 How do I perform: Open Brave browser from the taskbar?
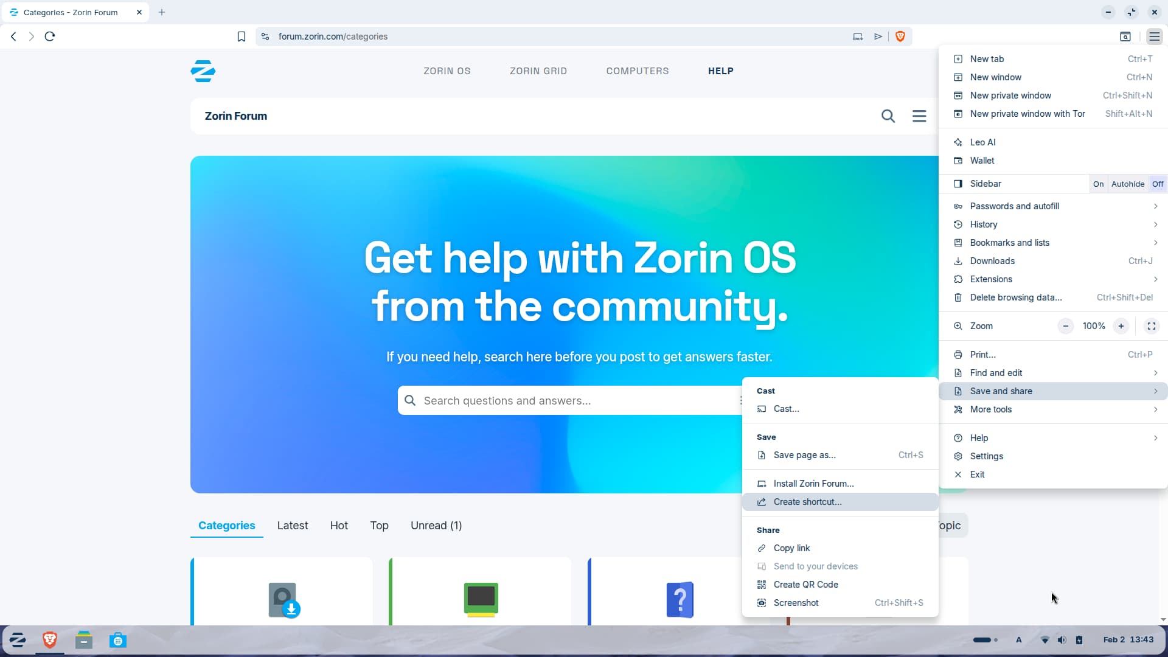50,640
